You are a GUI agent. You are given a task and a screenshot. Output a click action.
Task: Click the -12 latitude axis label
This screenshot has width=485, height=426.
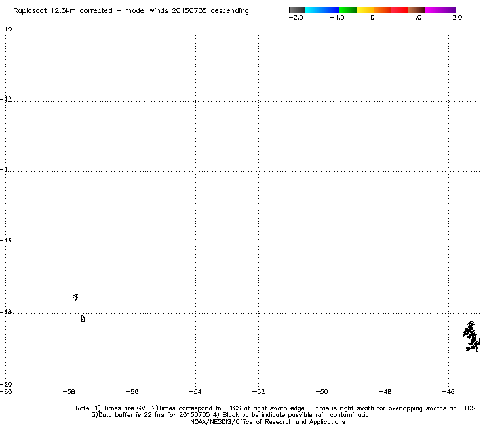click(6, 99)
